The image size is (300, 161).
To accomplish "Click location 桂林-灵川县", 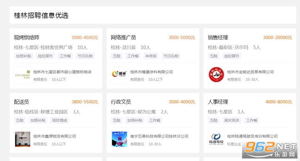I will pos(123,47).
